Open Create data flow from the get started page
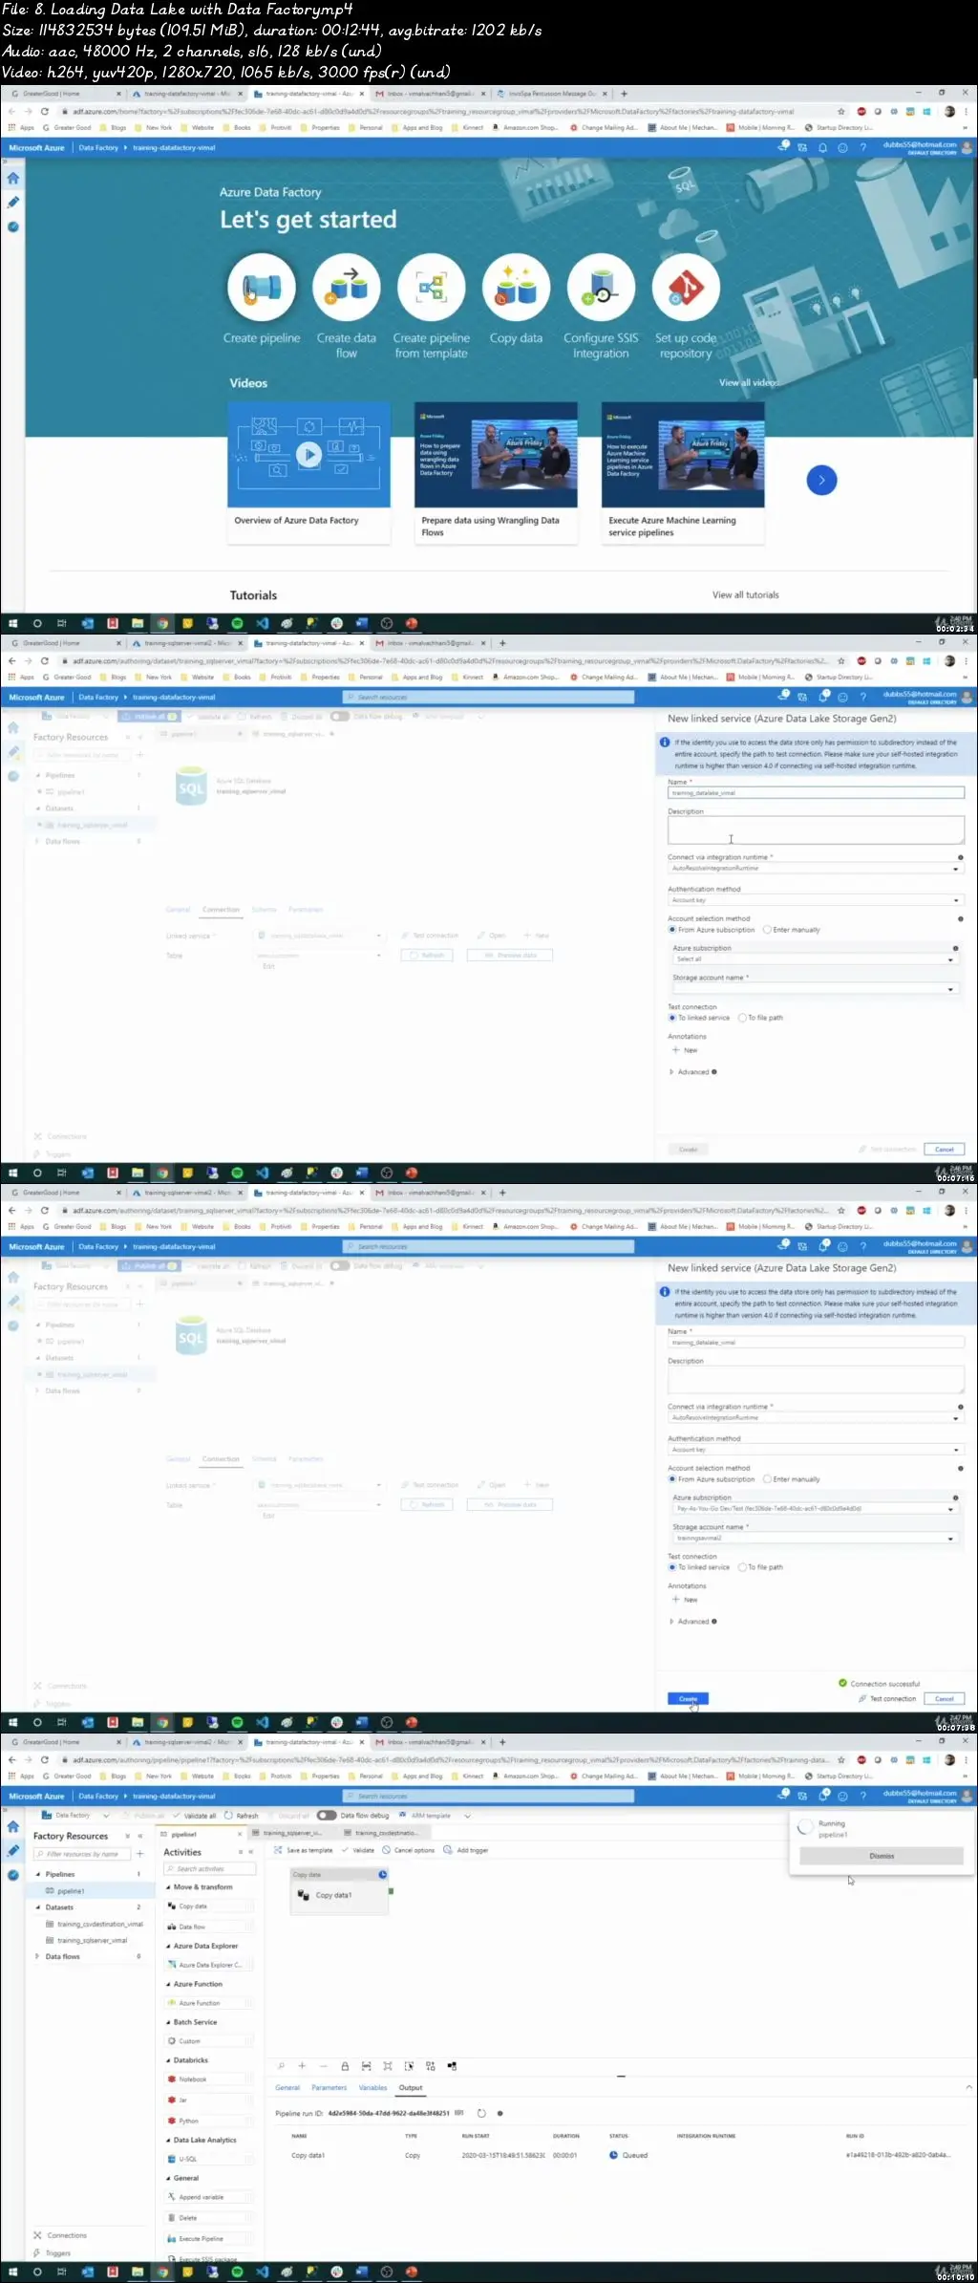This screenshot has width=978, height=2283. (x=346, y=287)
